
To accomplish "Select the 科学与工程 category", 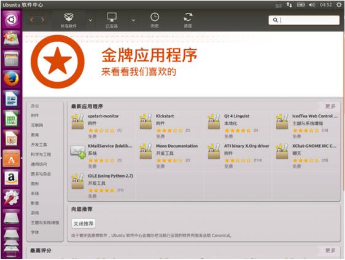I will pos(41,154).
